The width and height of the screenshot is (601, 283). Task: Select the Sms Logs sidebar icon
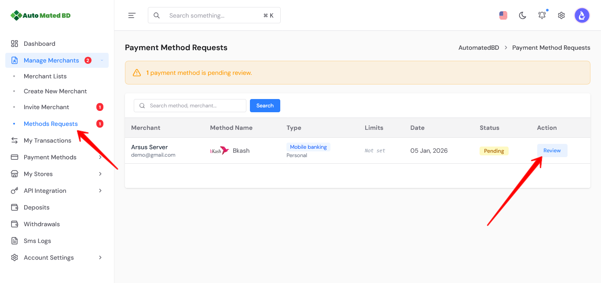point(14,240)
